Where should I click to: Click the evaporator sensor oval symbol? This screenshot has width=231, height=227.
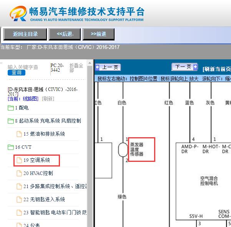coord(123,150)
